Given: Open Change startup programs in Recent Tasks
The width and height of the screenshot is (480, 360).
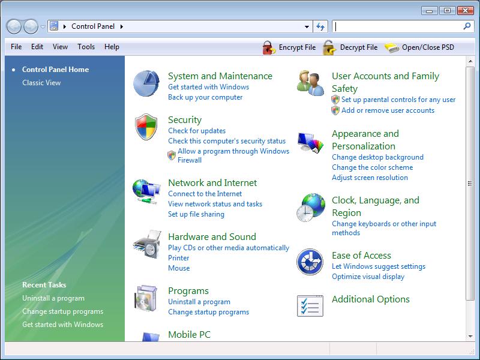Looking at the screenshot, I should (x=63, y=311).
